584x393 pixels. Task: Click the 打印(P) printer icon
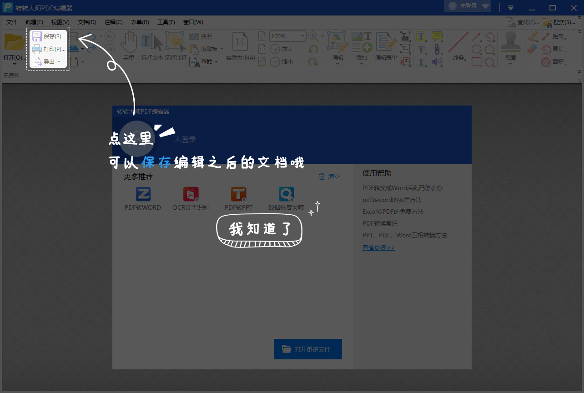pyautogui.click(x=37, y=49)
